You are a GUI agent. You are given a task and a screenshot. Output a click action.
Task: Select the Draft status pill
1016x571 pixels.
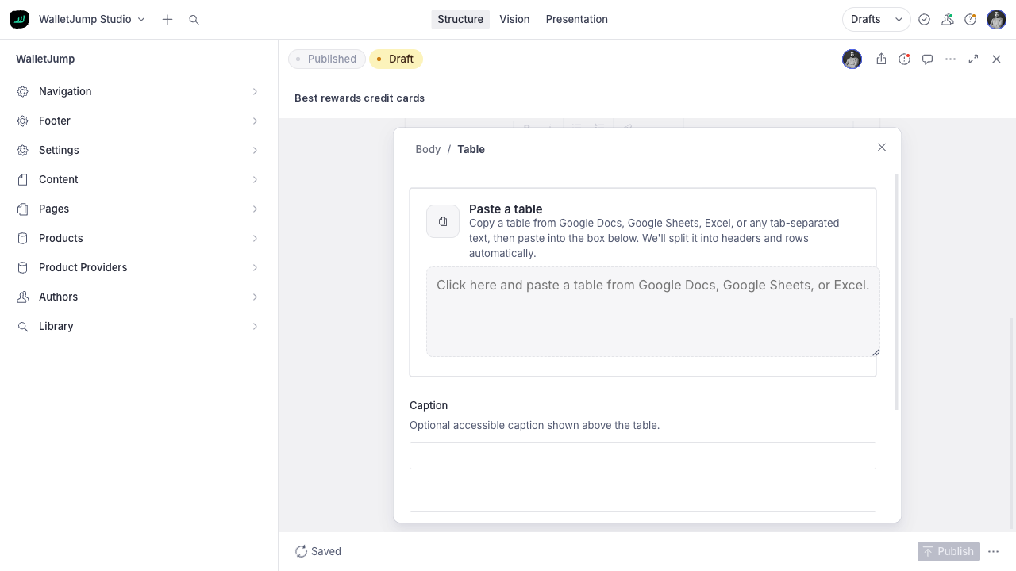(396, 59)
